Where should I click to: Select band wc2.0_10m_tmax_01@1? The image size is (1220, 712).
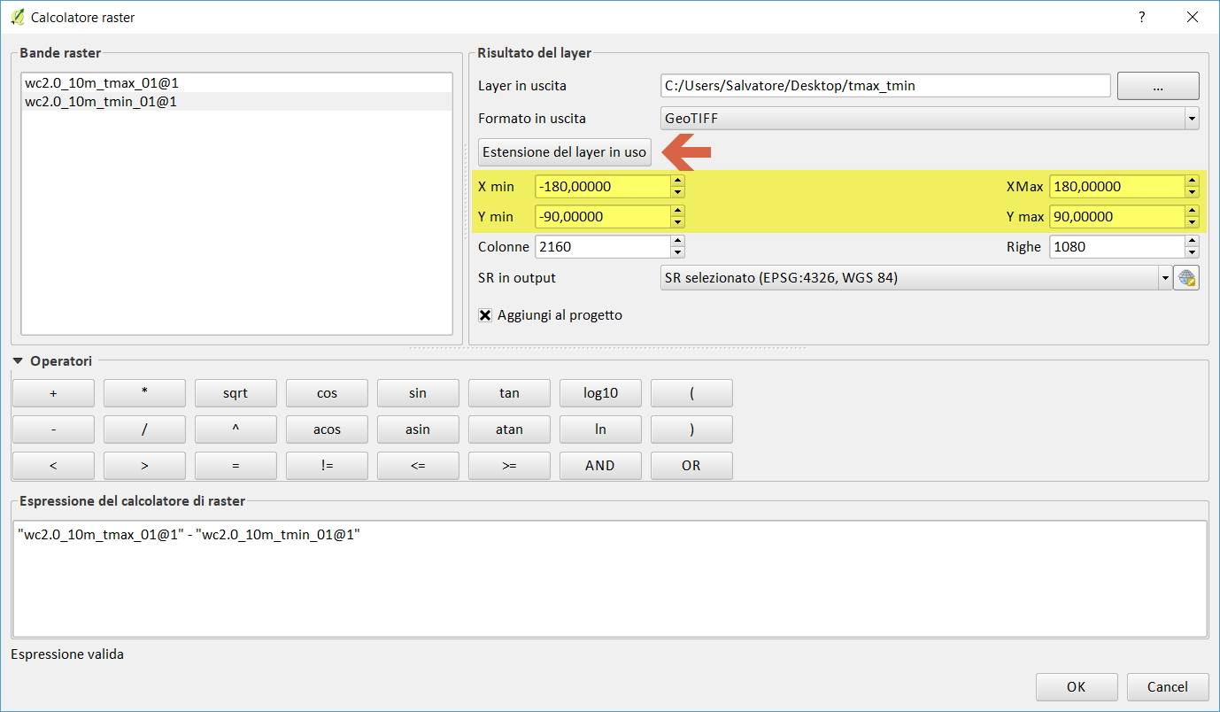pos(236,82)
